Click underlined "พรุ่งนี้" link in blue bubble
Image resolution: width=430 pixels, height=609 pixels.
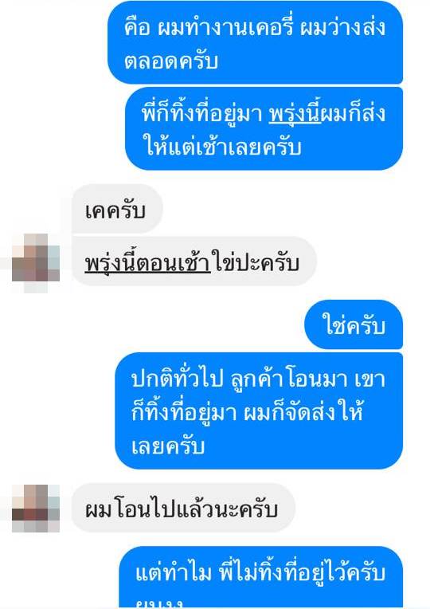pos(295,114)
